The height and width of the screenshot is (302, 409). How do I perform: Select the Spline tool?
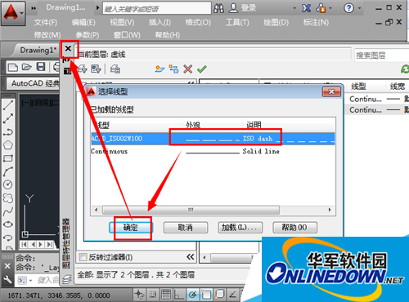tap(8, 211)
